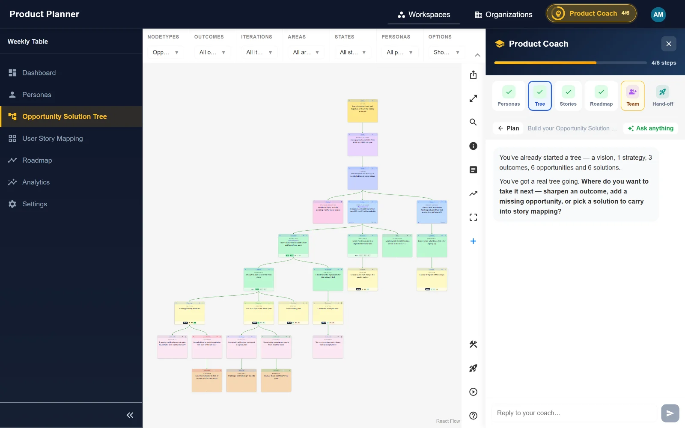685x428 pixels.
Task: Click the coach 4/6 steps progress bar
Action: tap(570, 63)
